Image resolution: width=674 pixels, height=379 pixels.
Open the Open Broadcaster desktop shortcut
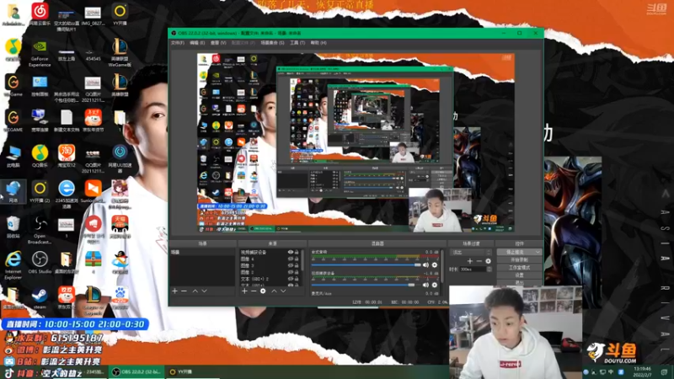40,230
